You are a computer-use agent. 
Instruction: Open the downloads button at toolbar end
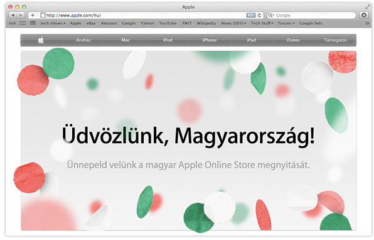point(364,15)
